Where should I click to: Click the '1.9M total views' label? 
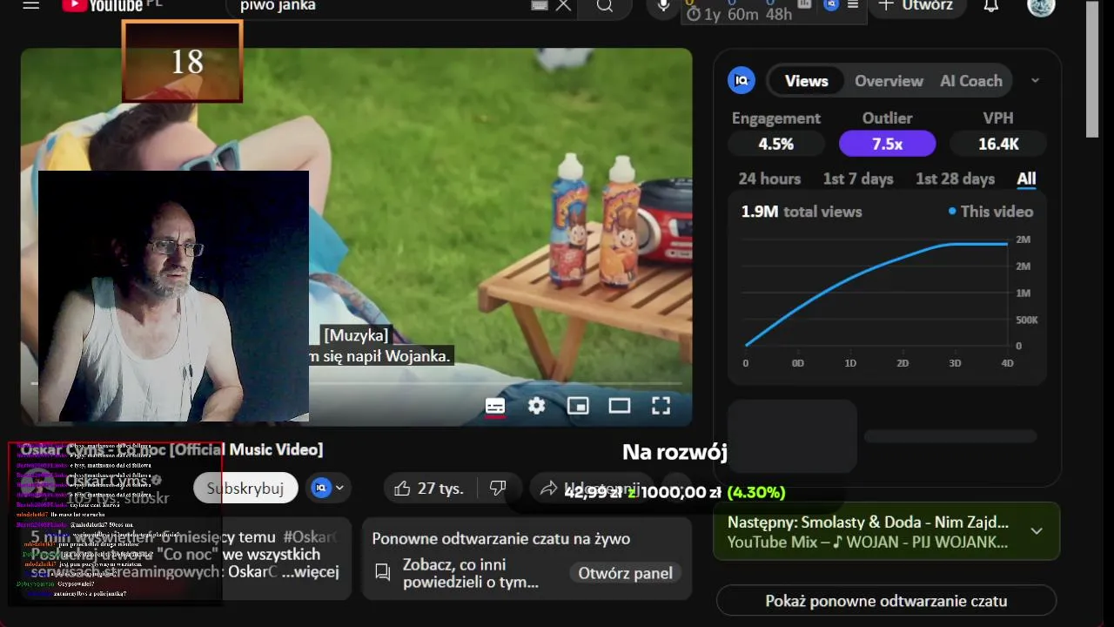coord(802,212)
